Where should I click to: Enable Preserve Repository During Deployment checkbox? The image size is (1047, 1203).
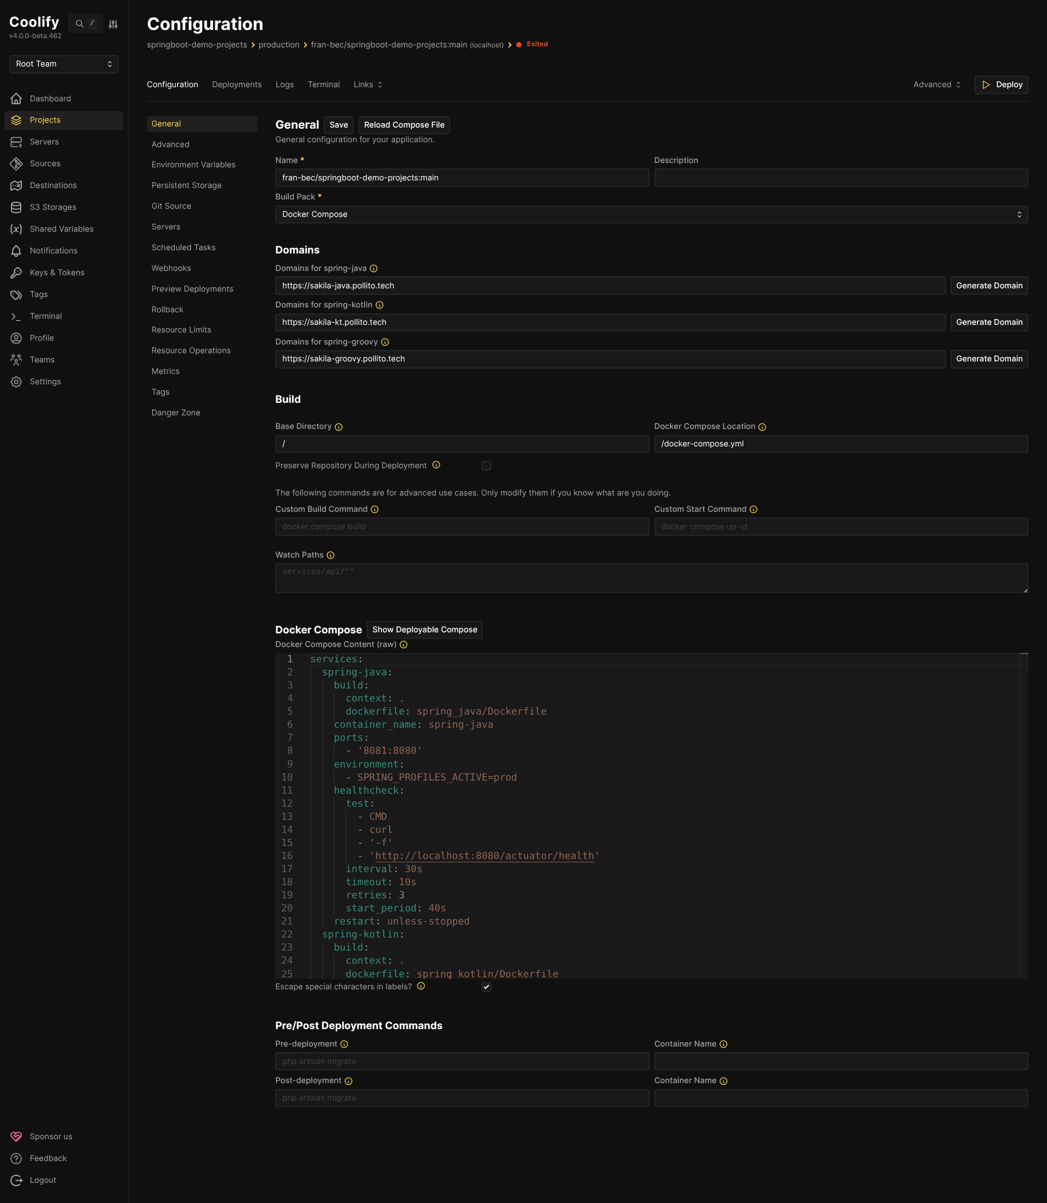[486, 466]
